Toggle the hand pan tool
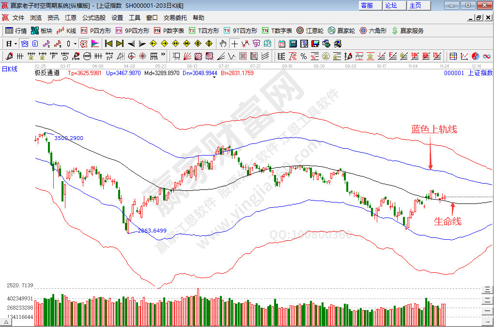 point(223,44)
